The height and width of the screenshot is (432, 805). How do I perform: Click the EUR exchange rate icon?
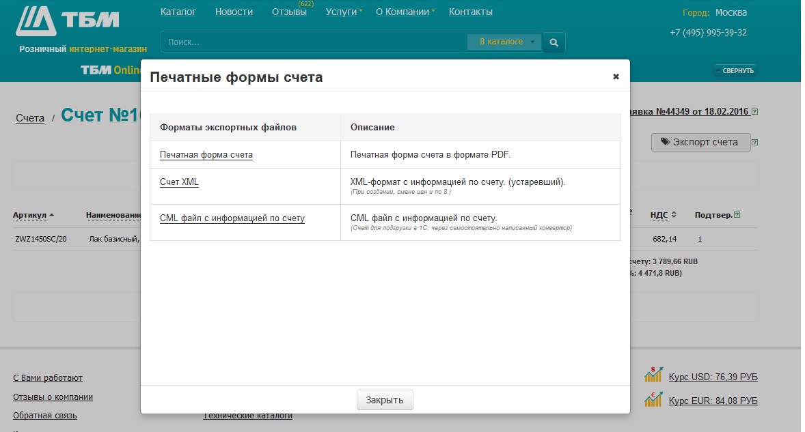point(653,400)
